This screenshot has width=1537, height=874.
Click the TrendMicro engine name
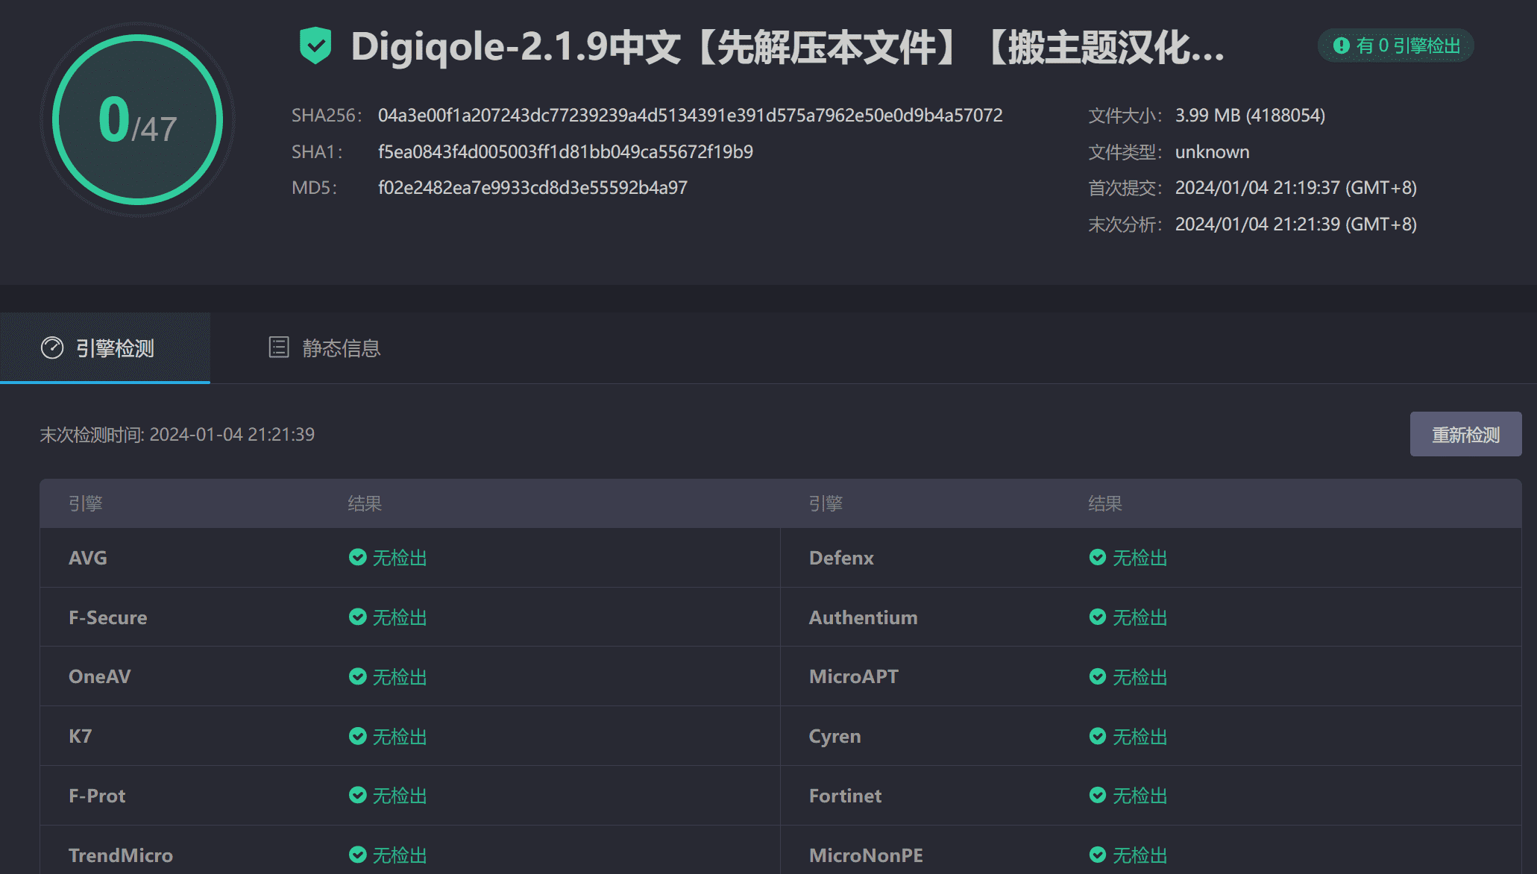(121, 855)
